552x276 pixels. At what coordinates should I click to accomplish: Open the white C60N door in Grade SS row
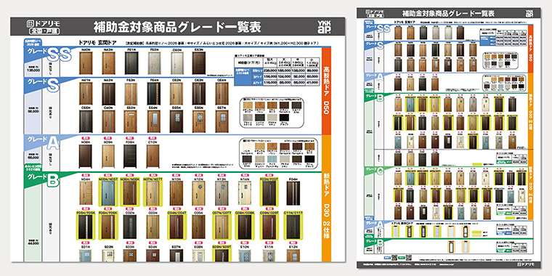177,63
